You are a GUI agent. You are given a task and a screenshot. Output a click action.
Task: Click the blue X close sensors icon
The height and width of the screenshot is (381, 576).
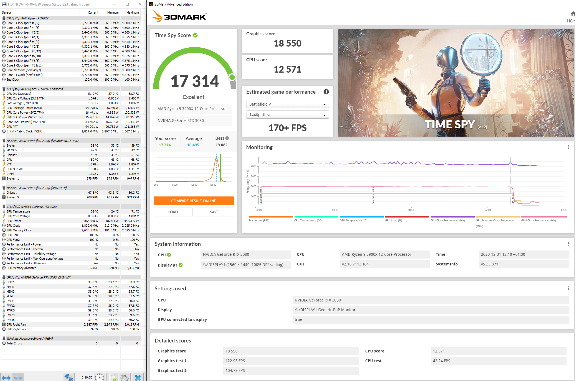pyautogui.click(x=138, y=377)
